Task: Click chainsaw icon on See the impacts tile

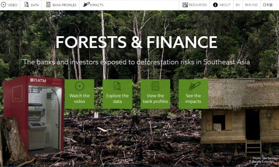Action: [x=195, y=86]
